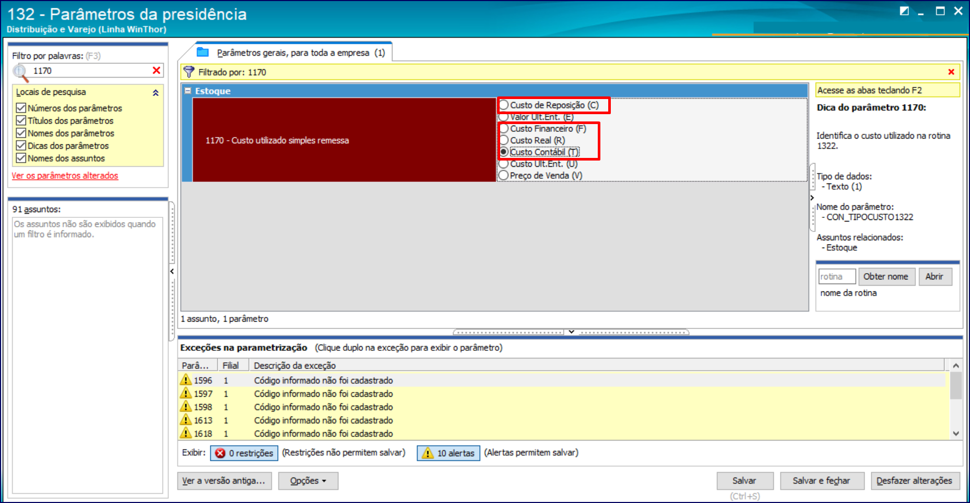The image size is (970, 503).
Task: Select Preço de Venda (V) option
Action: pos(504,175)
